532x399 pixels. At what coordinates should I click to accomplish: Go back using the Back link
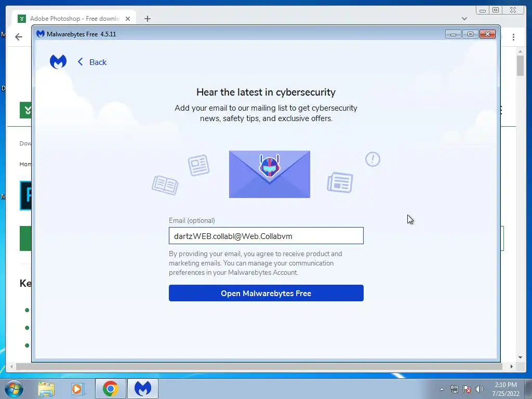click(92, 62)
